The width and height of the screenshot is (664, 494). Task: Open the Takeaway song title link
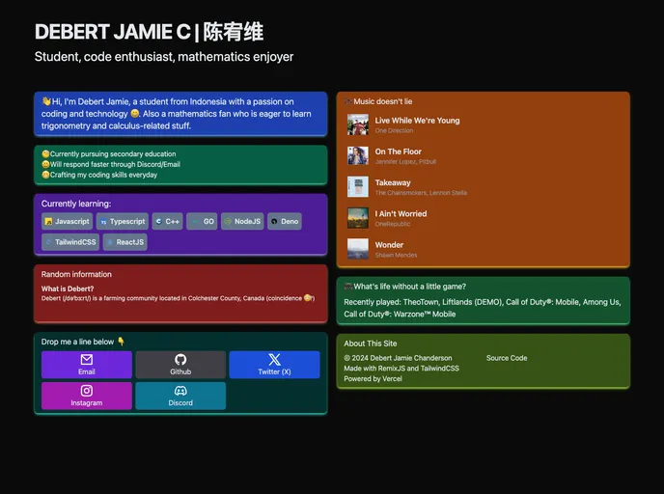(x=393, y=182)
